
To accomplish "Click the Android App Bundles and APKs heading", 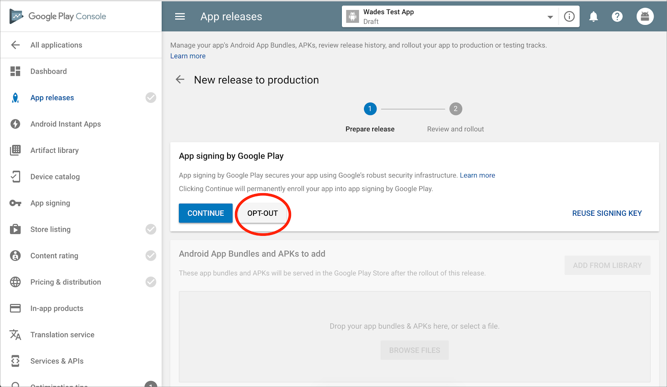I will 252,254.
